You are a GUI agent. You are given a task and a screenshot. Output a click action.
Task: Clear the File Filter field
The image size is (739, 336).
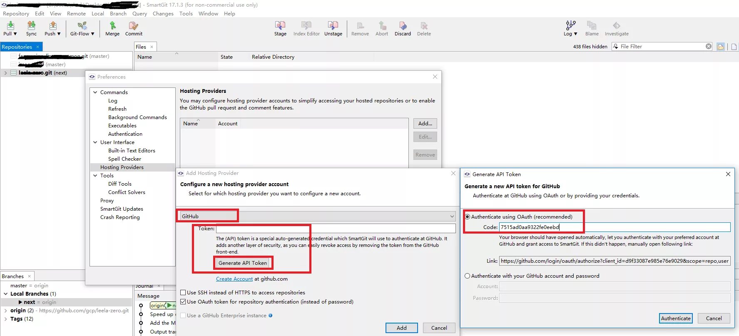(709, 46)
